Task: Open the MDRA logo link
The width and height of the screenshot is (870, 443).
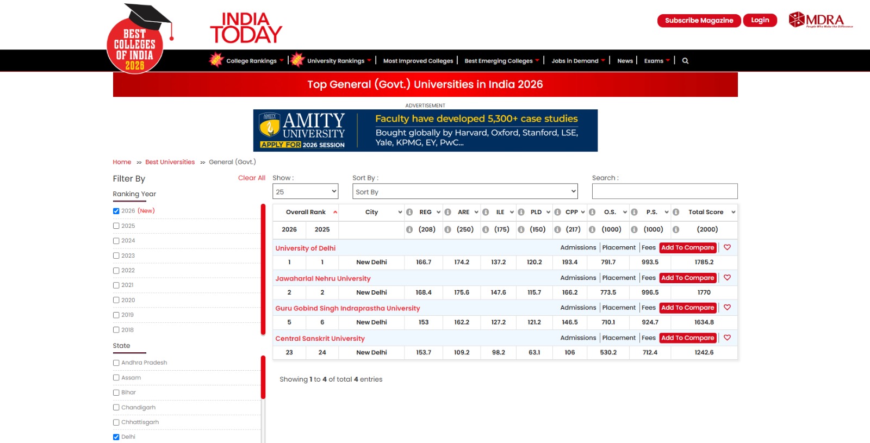Action: pos(821,20)
